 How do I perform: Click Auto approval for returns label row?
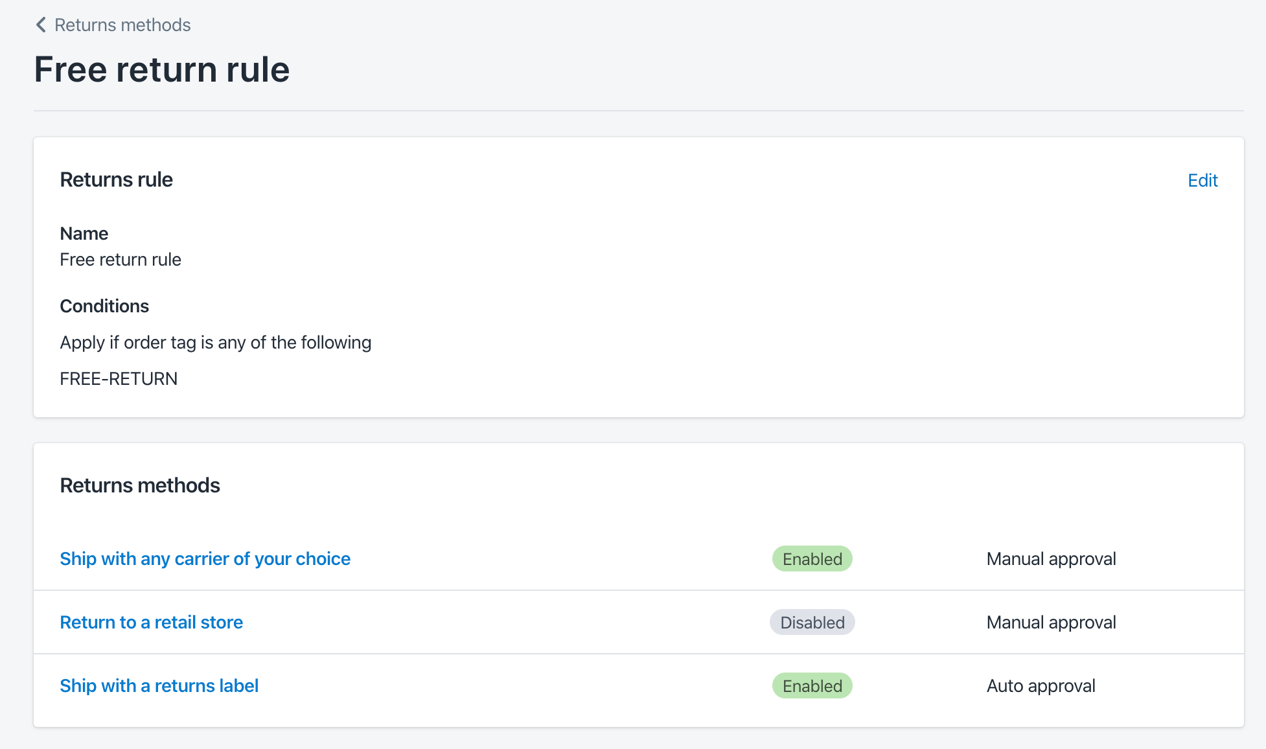click(x=1041, y=686)
